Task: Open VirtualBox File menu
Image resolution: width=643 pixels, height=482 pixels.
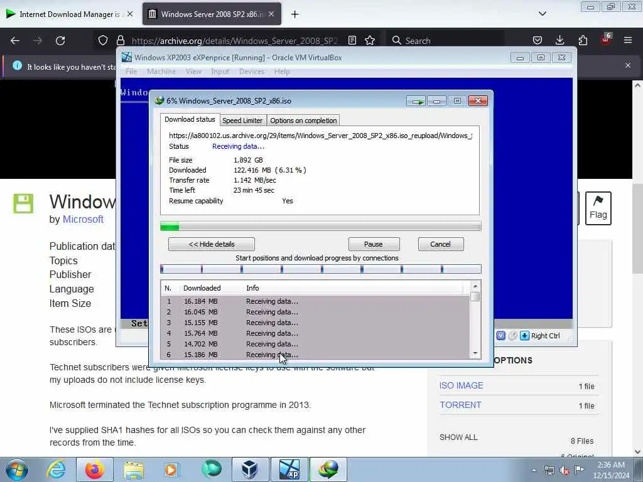Action: coord(131,72)
